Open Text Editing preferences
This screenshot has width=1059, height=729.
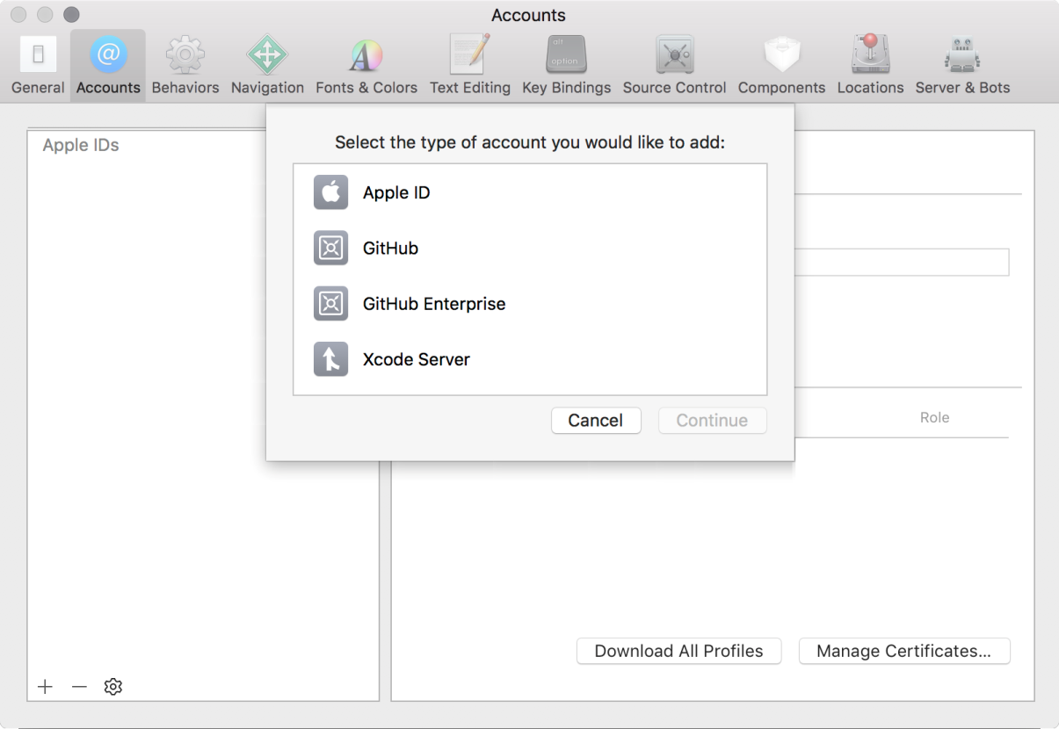(x=470, y=65)
